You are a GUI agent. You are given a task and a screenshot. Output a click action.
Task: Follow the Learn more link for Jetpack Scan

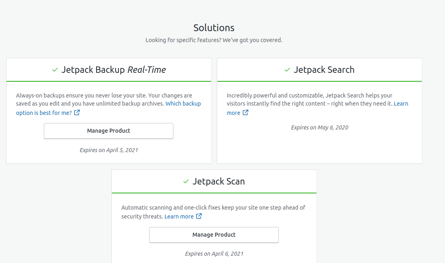(179, 216)
